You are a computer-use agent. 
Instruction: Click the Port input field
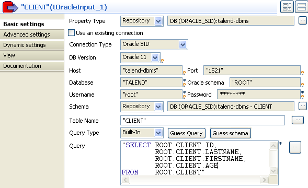click(x=252, y=70)
